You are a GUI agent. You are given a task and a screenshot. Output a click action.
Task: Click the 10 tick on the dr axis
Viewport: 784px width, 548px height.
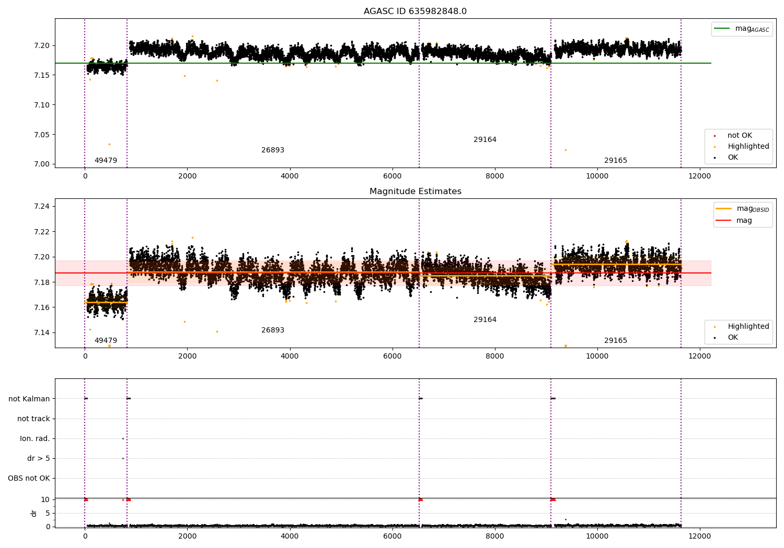click(45, 500)
